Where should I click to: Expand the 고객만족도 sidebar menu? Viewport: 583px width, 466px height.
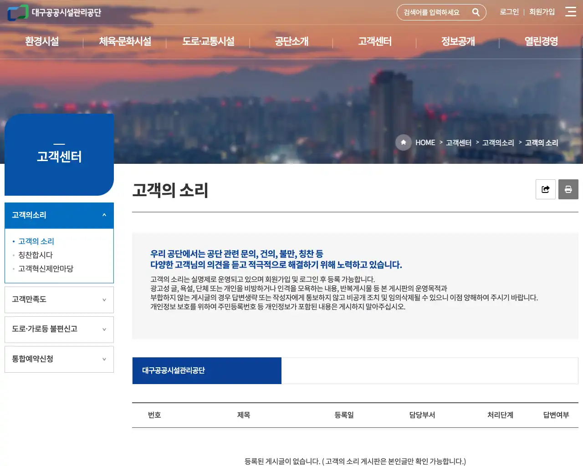point(59,299)
